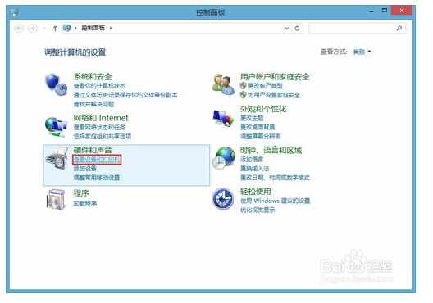The width and height of the screenshot is (433, 303).
Task: Click 更改帐户类型 link
Action: click(265, 86)
